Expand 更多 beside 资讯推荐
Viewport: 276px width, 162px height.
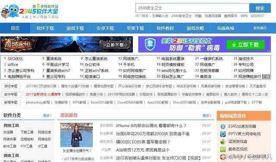click(x=207, y=115)
